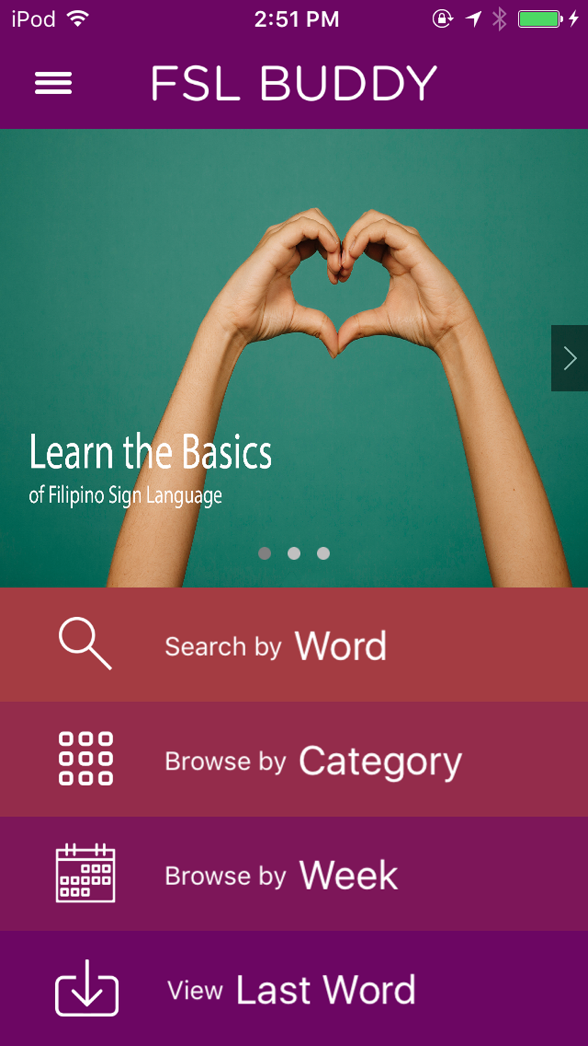This screenshot has width=588, height=1046.
Task: Tap the download tray icon
Action: (x=87, y=988)
